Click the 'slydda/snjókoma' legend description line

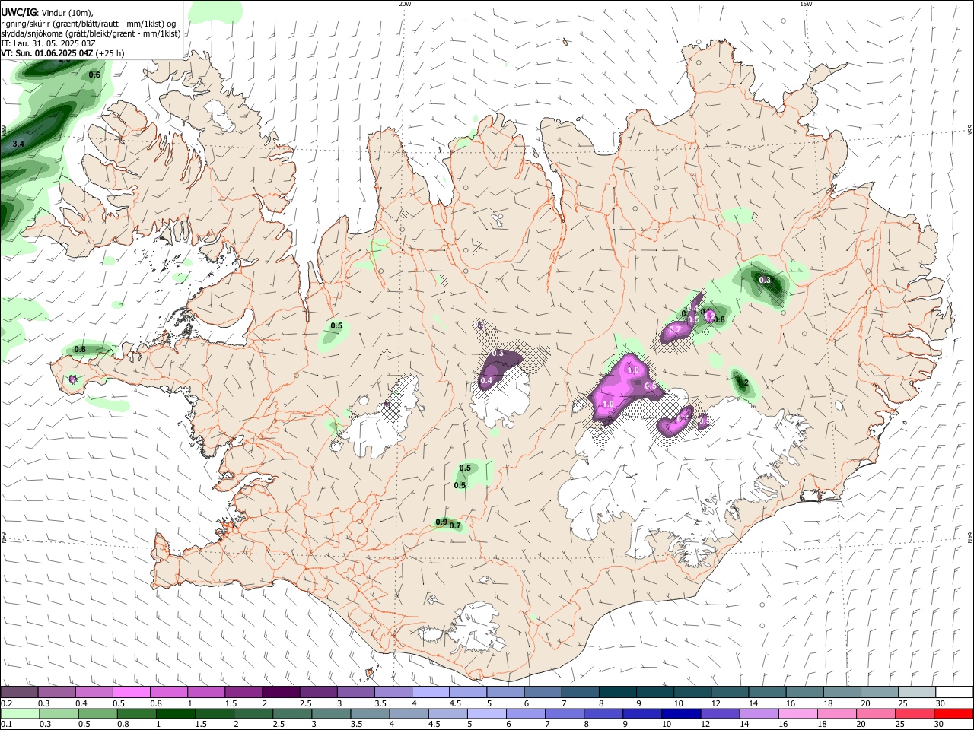point(91,33)
